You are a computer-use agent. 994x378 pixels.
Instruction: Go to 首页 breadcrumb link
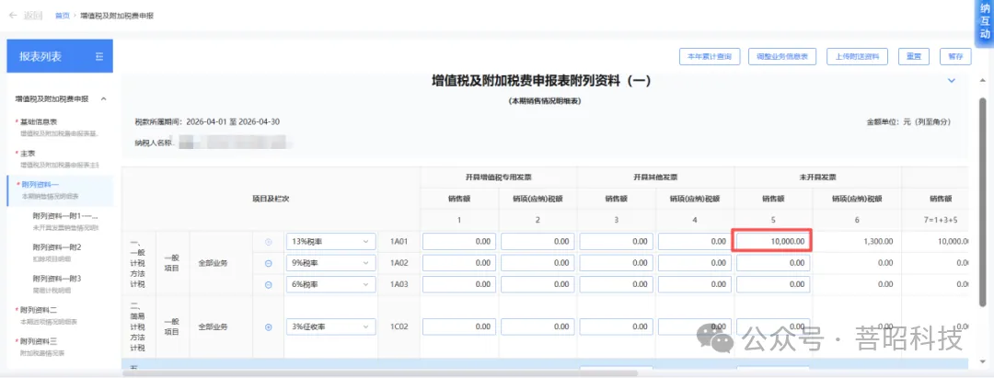tap(63, 16)
